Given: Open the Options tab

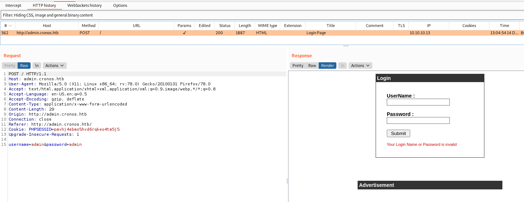Looking at the screenshot, I should [x=120, y=5].
